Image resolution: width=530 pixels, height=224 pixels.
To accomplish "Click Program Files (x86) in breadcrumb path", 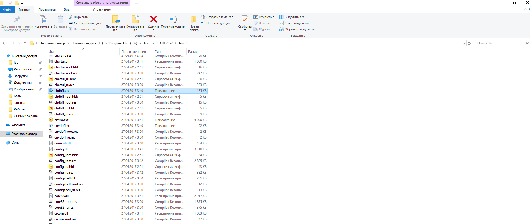I will pos(123,43).
